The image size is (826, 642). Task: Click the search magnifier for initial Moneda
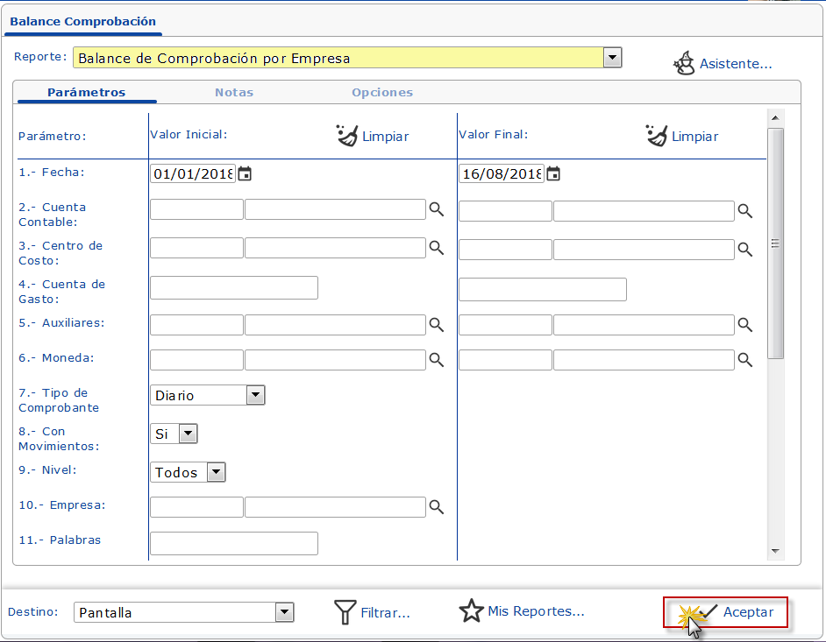[x=436, y=360]
